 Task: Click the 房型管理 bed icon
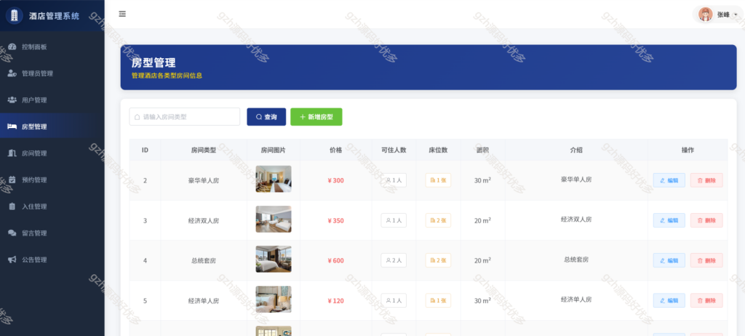pos(12,127)
